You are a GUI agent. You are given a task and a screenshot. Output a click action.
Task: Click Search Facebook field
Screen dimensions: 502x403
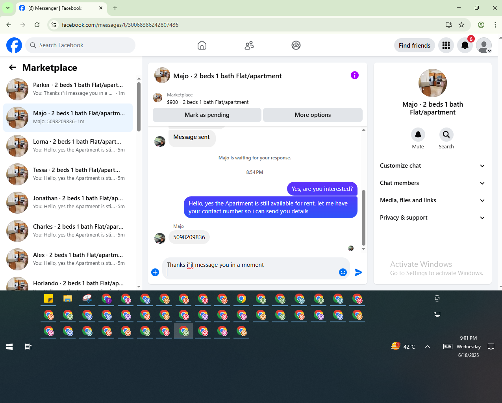tap(80, 45)
